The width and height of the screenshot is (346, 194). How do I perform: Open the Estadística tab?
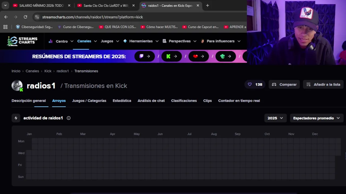pos(122,101)
